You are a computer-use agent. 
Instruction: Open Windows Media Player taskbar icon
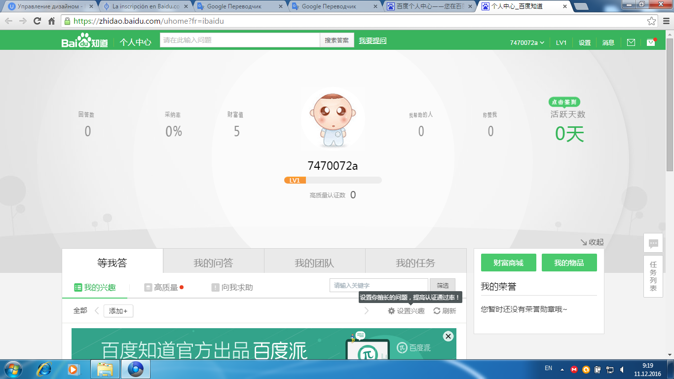click(x=74, y=369)
